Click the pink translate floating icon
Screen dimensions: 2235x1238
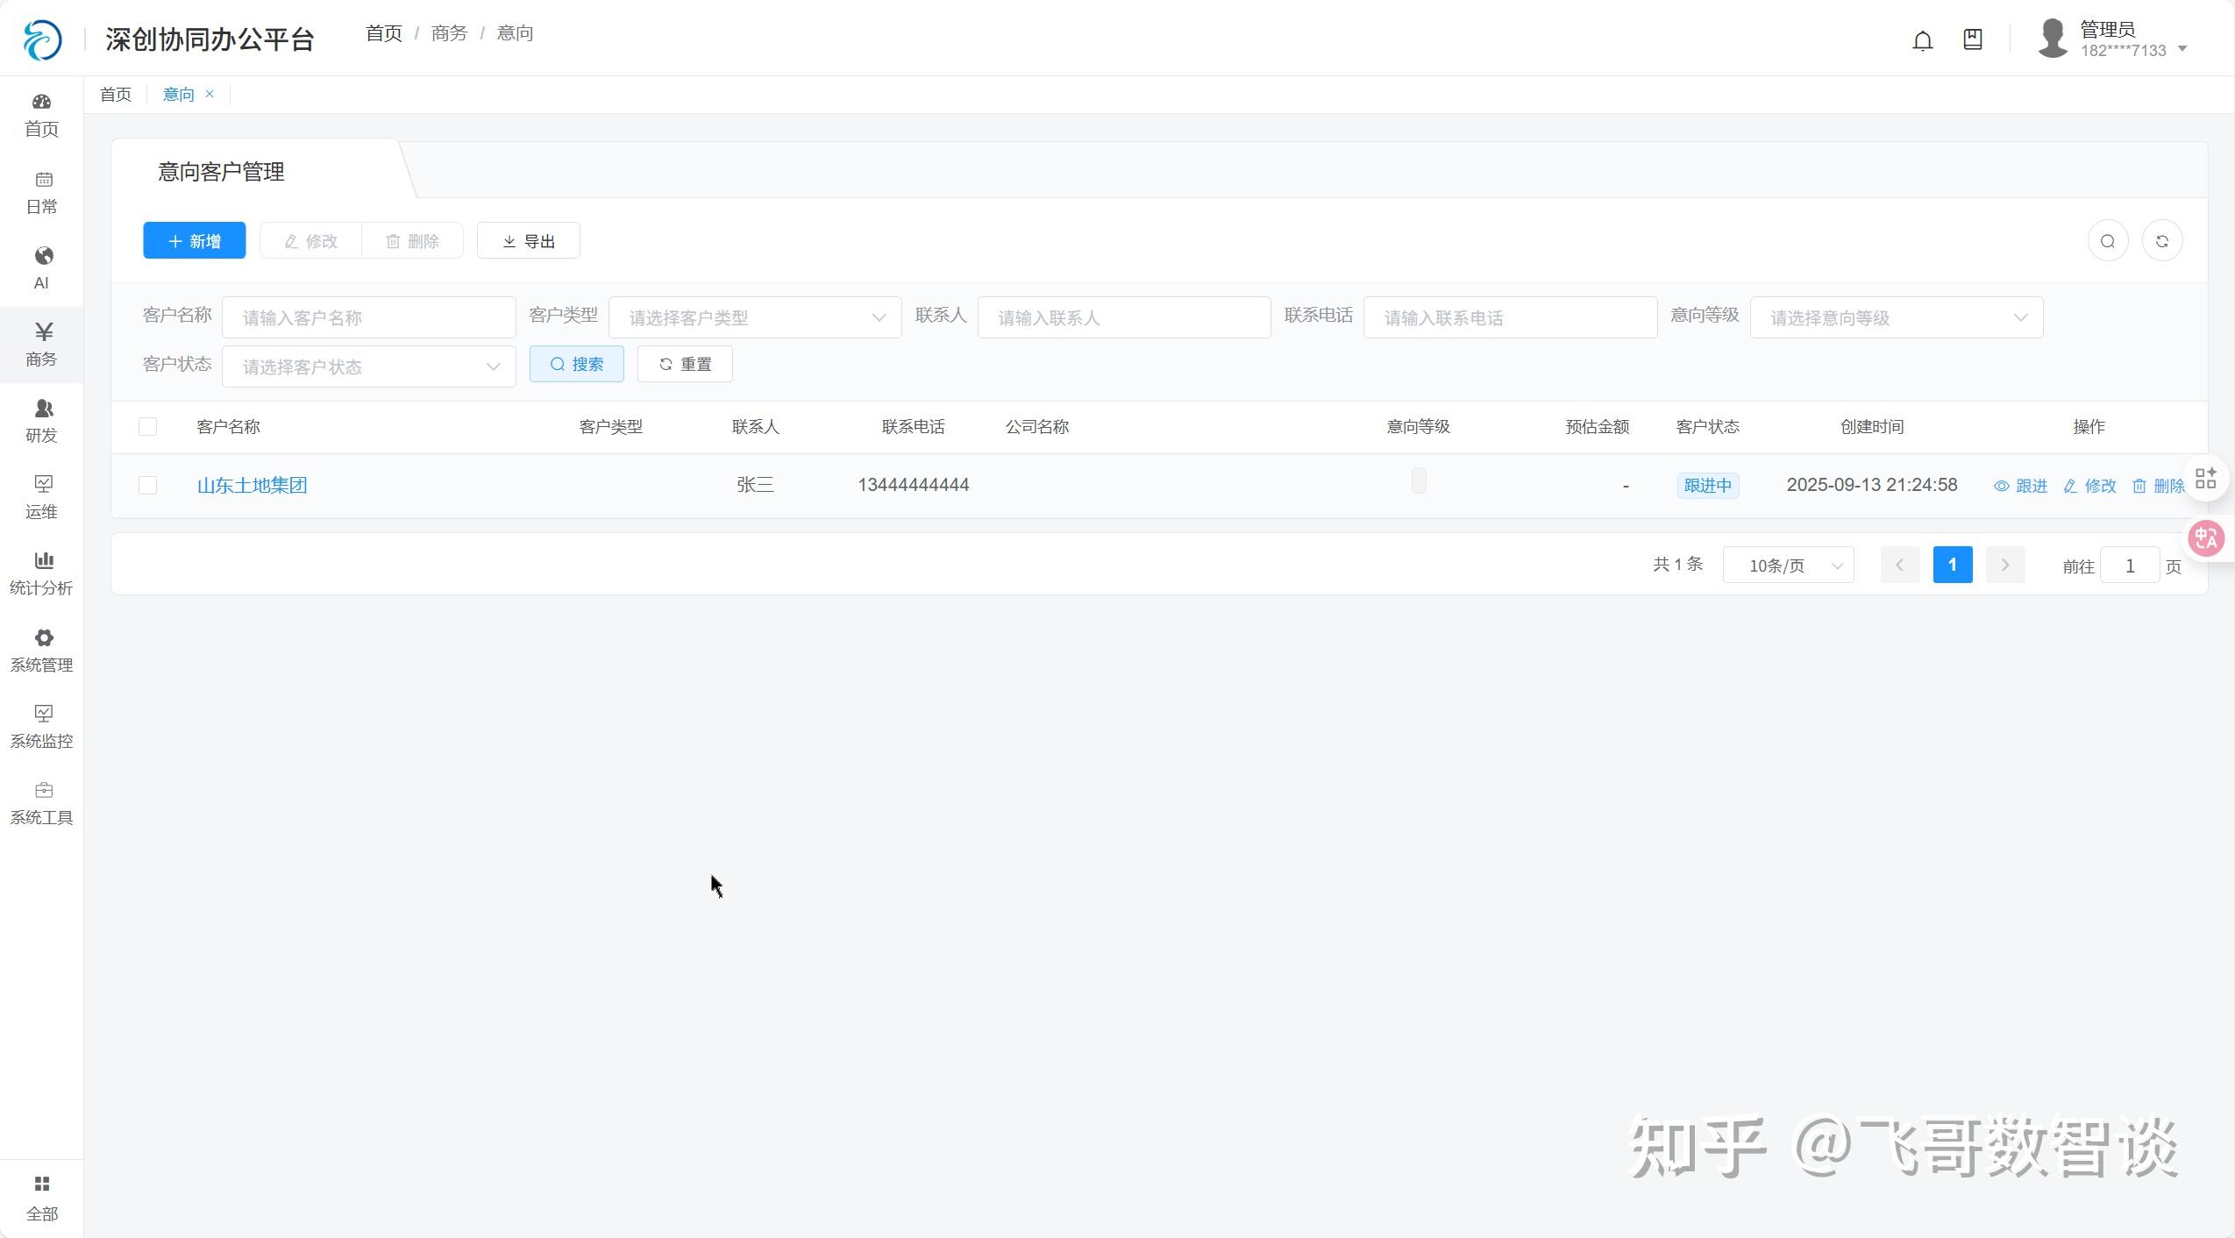pos(2206,538)
